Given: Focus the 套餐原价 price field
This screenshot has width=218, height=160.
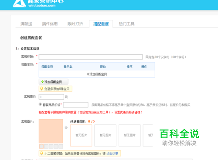Looking at the screenshot, I should tap(51, 97).
